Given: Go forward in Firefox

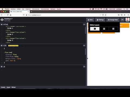Looking at the screenshot, I should (x=5, y=15).
